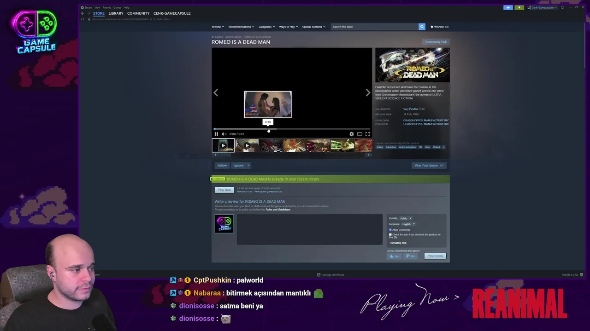Select the second trailer thumbnail
590x331 pixels.
click(x=247, y=146)
